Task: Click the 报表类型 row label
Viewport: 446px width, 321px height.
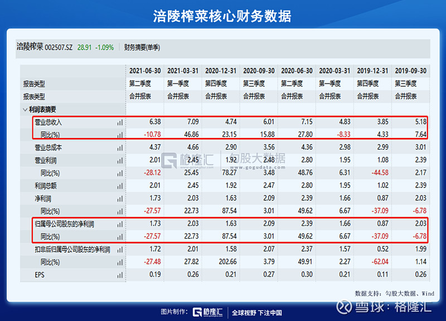Action: click(x=34, y=97)
